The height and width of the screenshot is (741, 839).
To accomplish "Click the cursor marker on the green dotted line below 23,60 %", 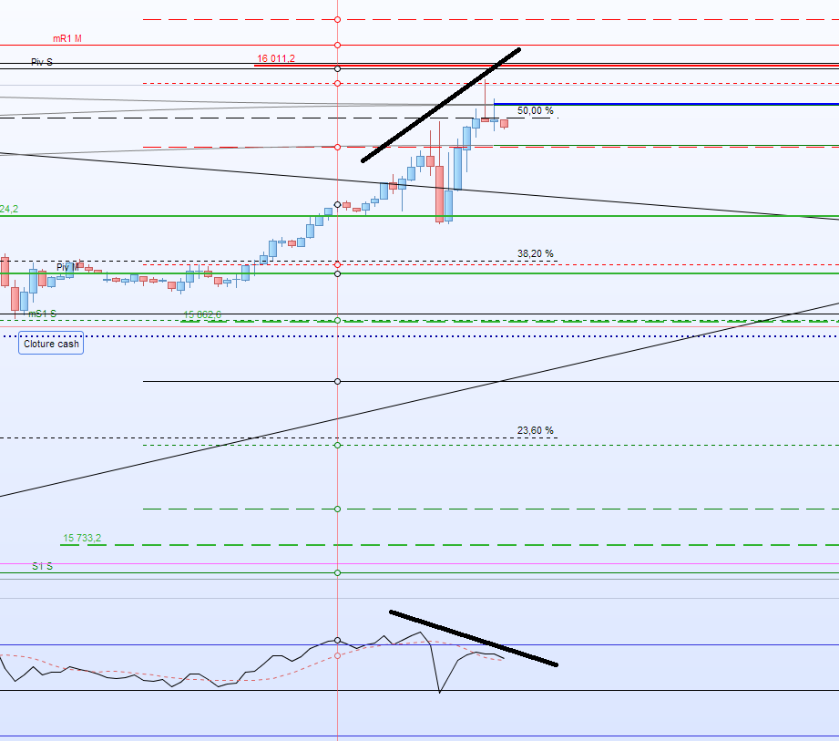I will coord(337,445).
